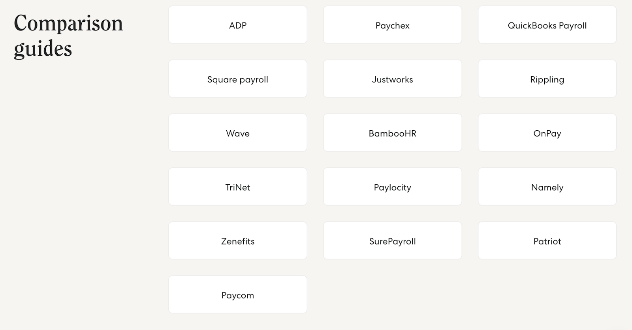Click the Comparison guides heading
The height and width of the screenshot is (330, 632).
click(68, 36)
